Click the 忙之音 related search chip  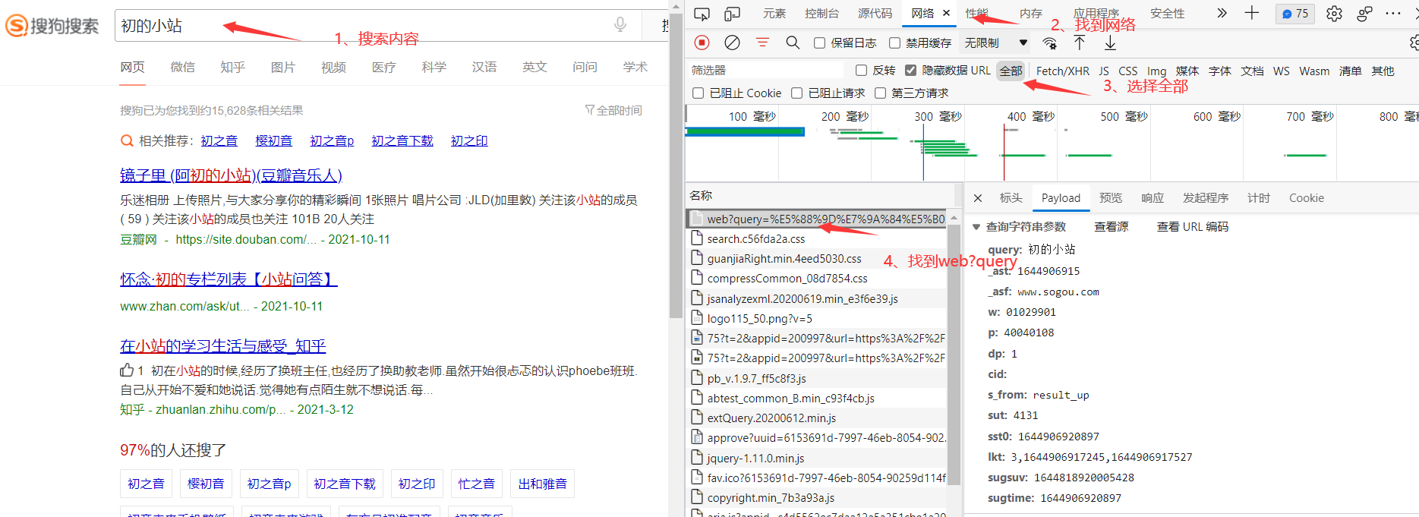point(476,484)
